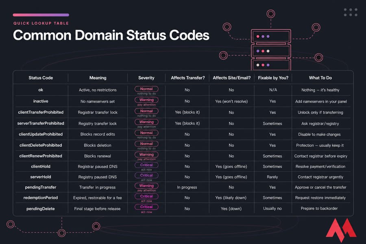
Task: Click "Blocks renewal" meaning
Action: pyautogui.click(x=98, y=156)
